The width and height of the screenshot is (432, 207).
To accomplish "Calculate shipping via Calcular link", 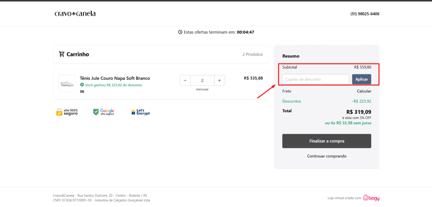I will pyautogui.click(x=364, y=91).
